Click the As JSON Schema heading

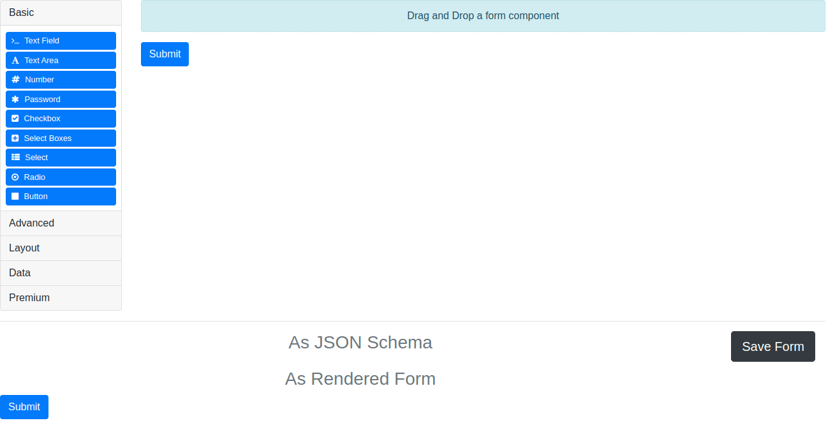click(360, 343)
